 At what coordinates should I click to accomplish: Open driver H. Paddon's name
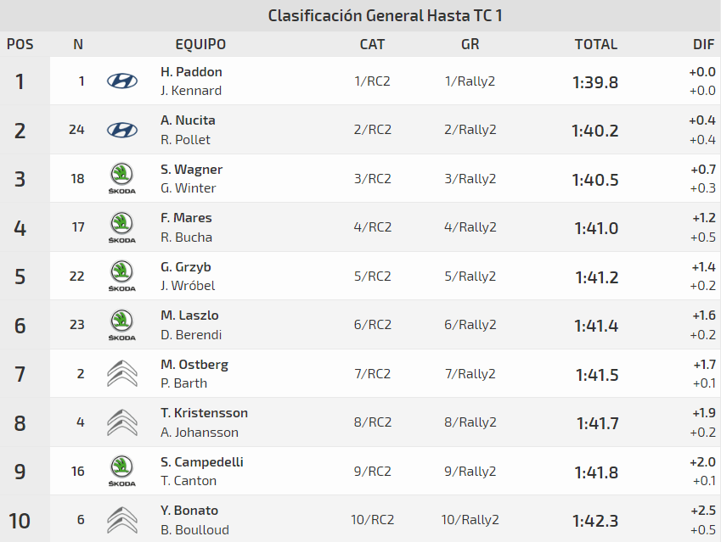tap(191, 72)
